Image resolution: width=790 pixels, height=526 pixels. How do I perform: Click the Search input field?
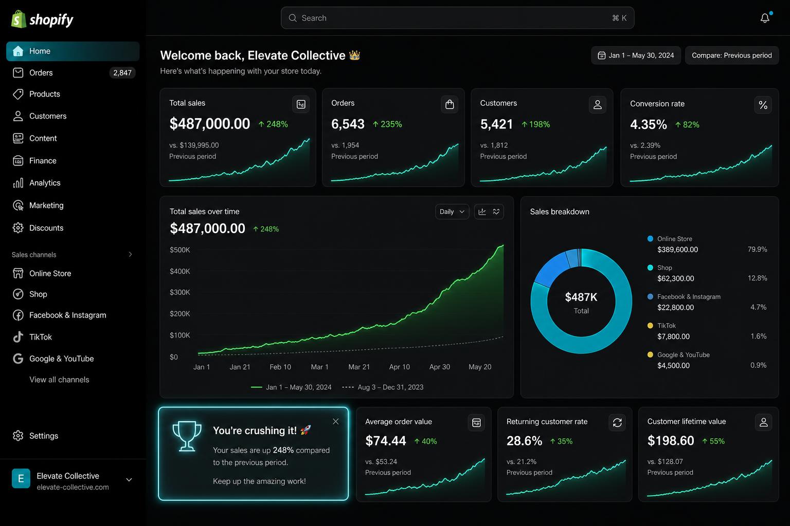457,18
